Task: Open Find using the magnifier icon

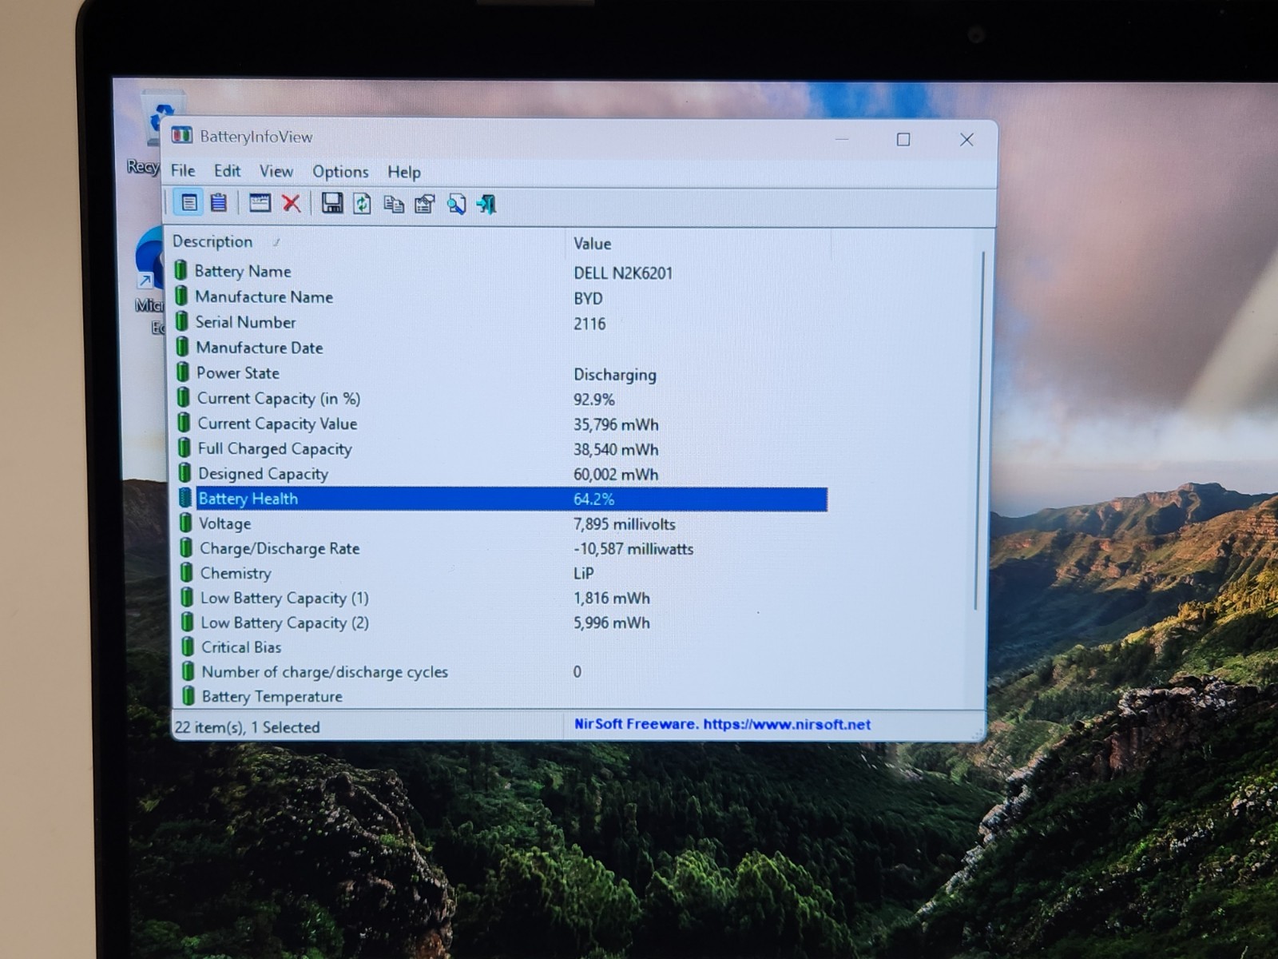Action: [x=456, y=205]
